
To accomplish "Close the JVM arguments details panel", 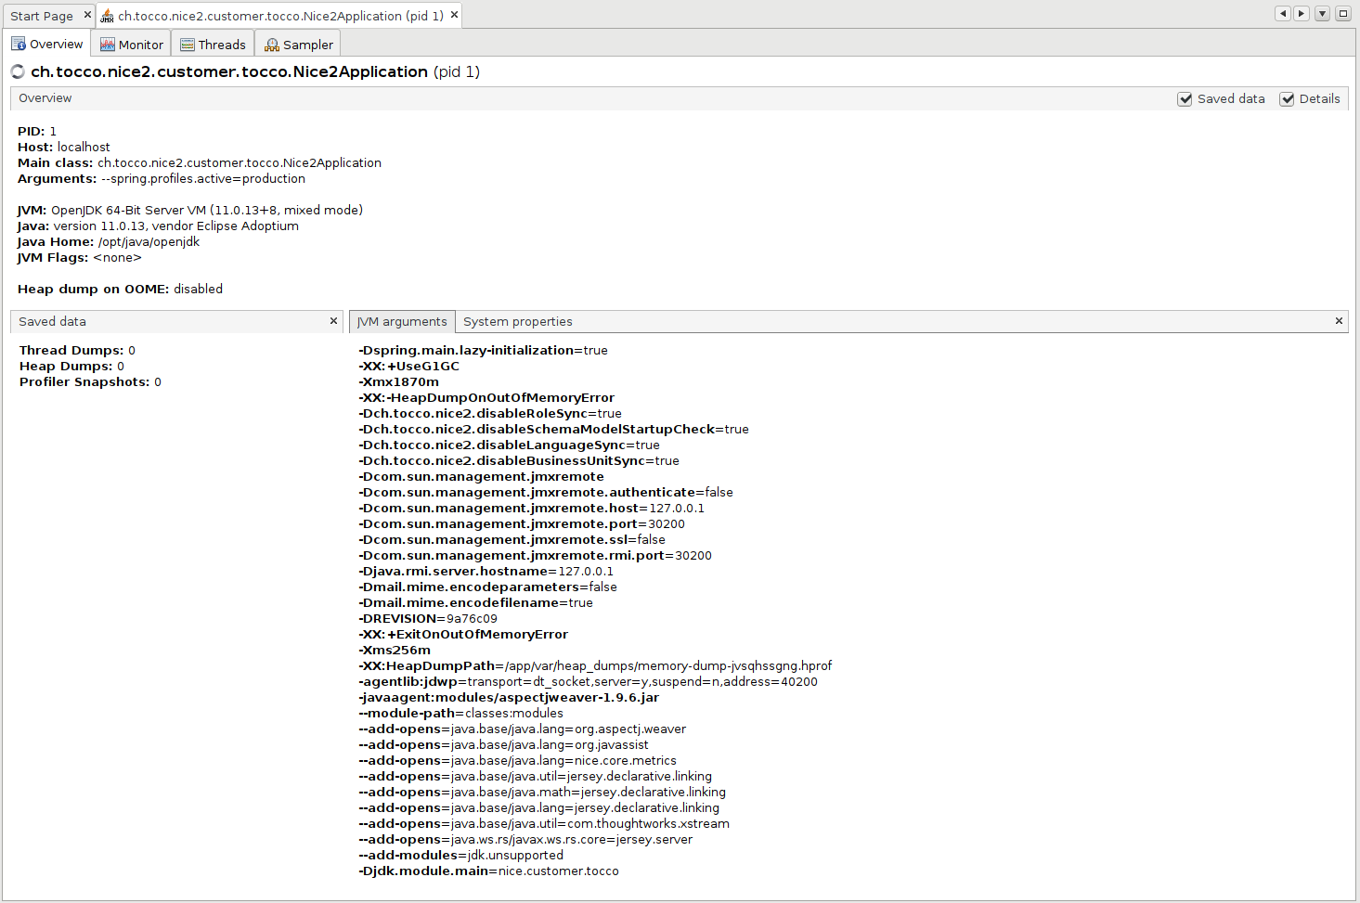I will (x=1339, y=321).
